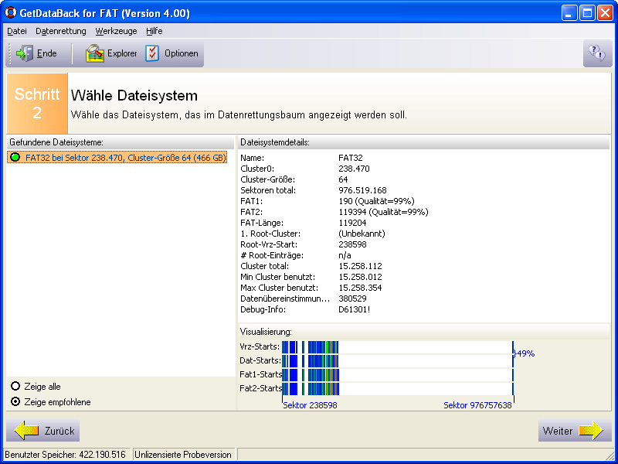Click the Explorer toolbar label
The height and width of the screenshot is (464, 618).
[122, 53]
